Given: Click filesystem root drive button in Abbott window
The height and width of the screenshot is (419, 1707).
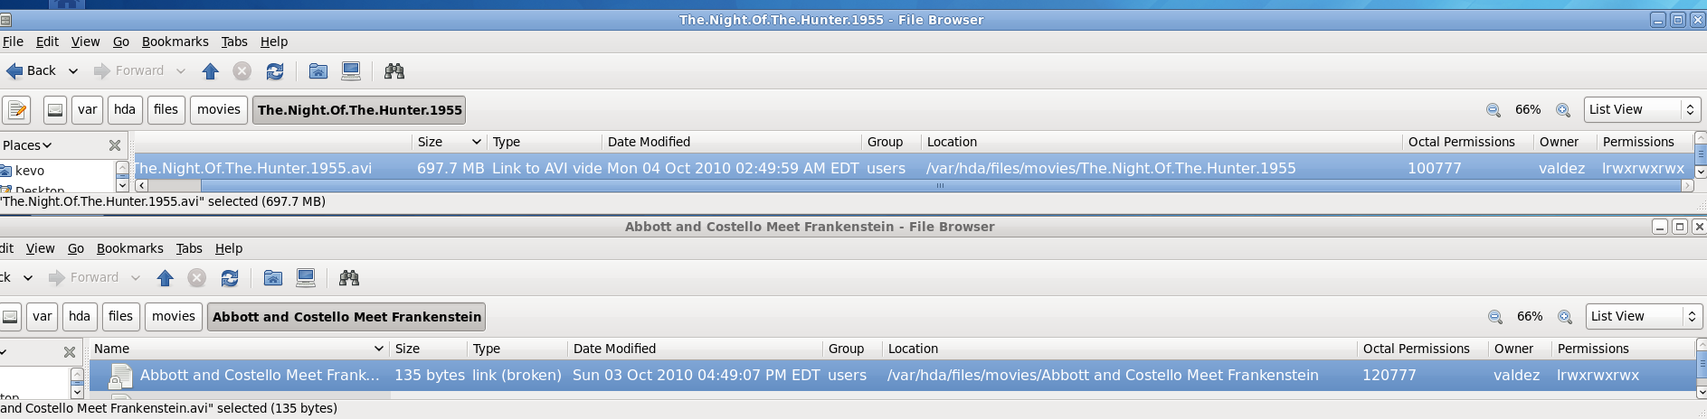Looking at the screenshot, I should coord(10,317).
